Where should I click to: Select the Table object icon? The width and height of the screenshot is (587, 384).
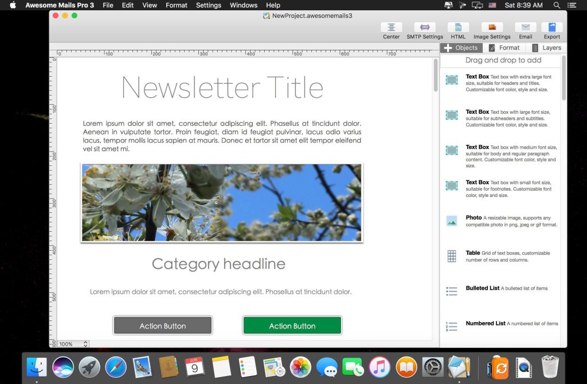tap(452, 256)
